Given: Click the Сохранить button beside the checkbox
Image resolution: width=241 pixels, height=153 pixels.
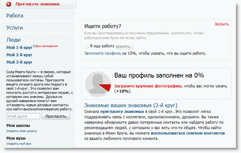Looking at the screenshot, I should [124, 46].
